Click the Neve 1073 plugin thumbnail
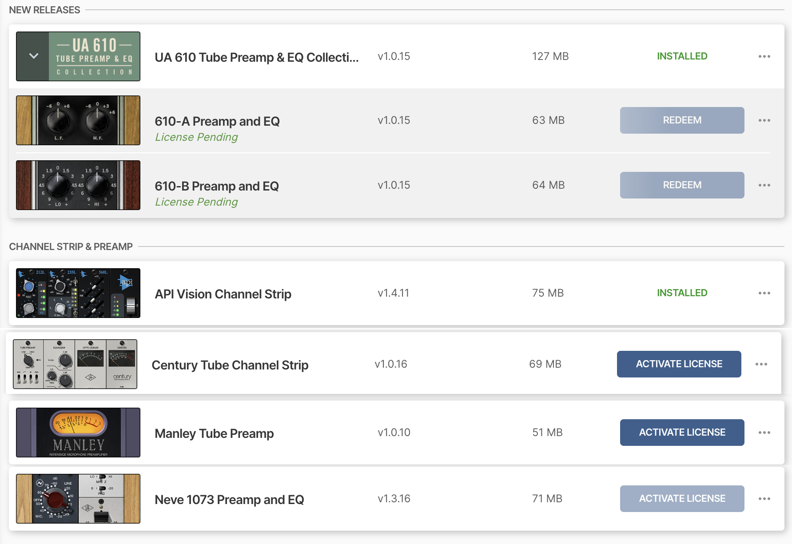Image resolution: width=792 pixels, height=544 pixels. coord(78,499)
